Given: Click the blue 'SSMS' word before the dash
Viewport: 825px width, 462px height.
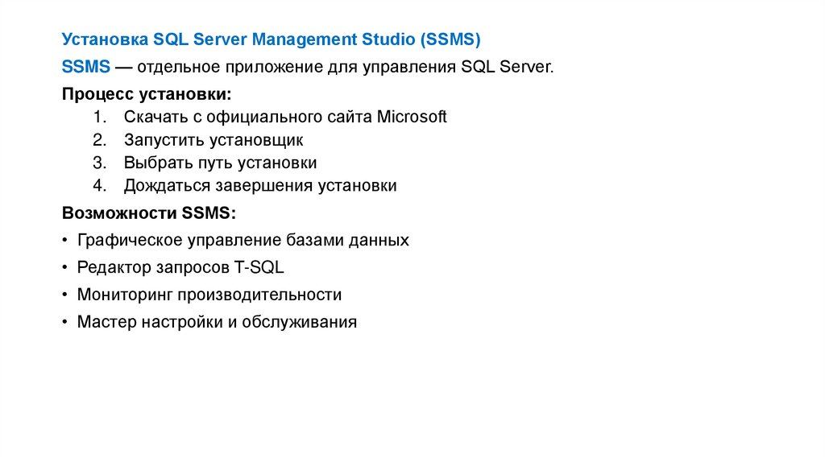Looking at the screenshot, I should pyautogui.click(x=85, y=67).
